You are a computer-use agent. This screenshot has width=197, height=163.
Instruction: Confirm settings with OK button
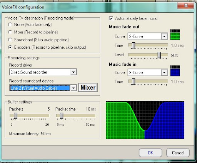pyautogui.click(x=150, y=153)
